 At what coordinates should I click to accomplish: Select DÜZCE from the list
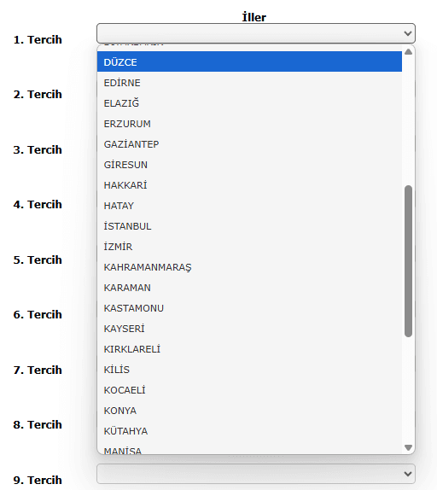pyautogui.click(x=249, y=61)
